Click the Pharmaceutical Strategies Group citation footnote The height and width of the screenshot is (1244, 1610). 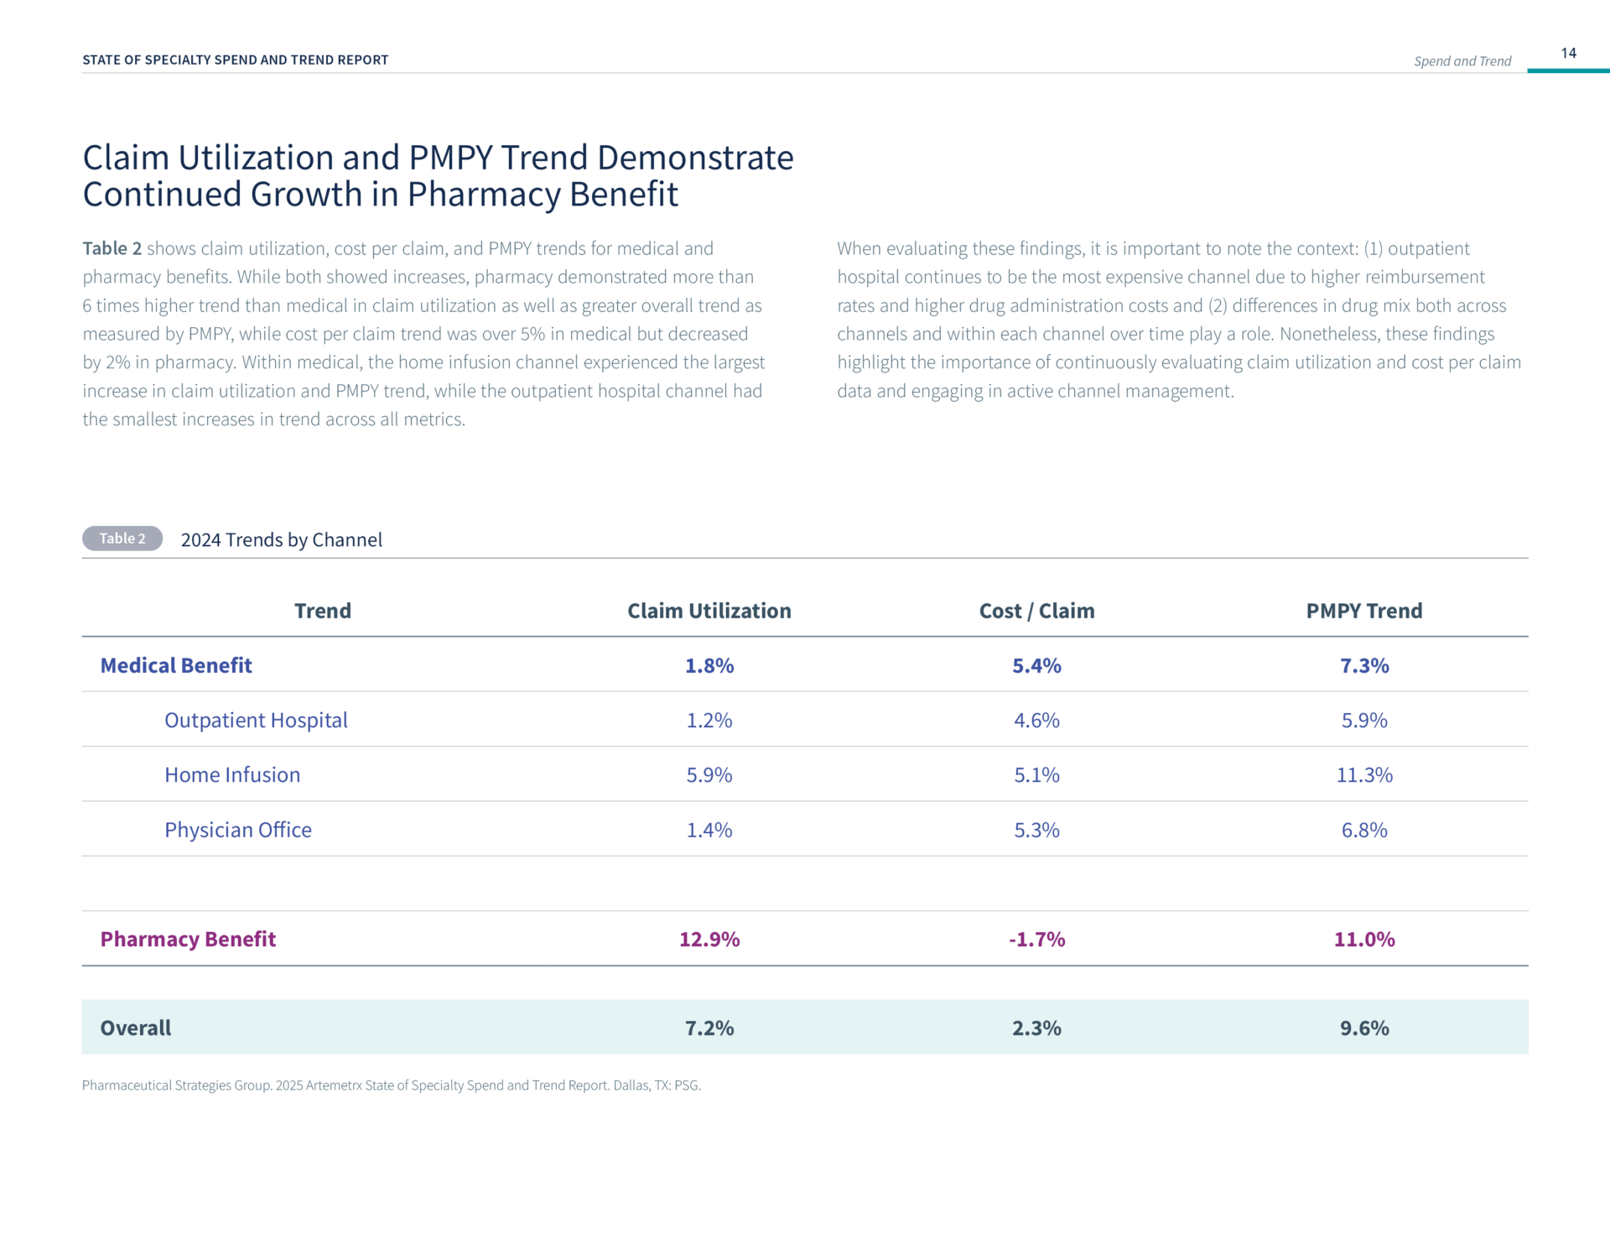(392, 1085)
